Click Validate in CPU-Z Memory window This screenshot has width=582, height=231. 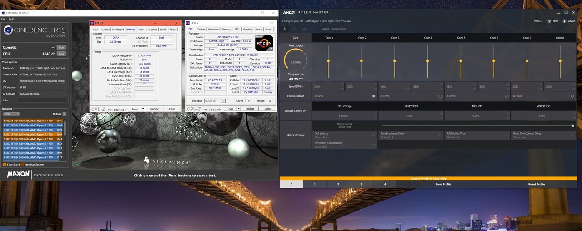[154, 109]
